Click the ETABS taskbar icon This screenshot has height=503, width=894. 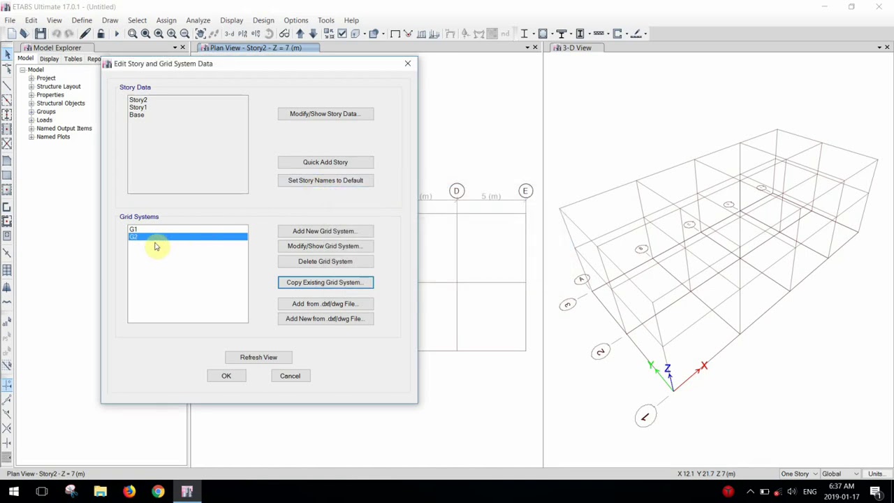point(186,492)
